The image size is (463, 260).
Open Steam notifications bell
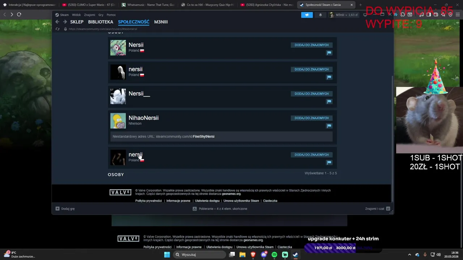coord(320,15)
